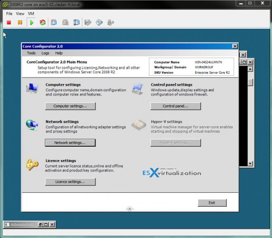Click the Hyper-V settings heading text

[166, 122]
